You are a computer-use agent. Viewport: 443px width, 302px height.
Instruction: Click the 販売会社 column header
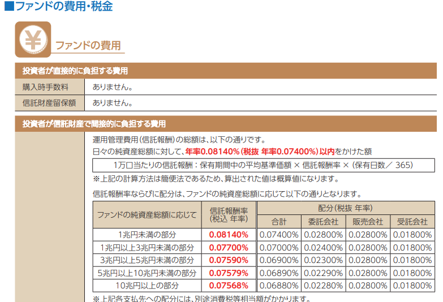367,222
